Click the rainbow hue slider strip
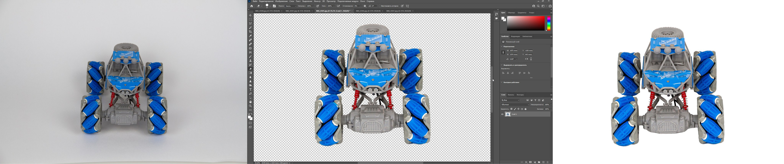This screenshot has width=784, height=164. pyautogui.click(x=549, y=23)
